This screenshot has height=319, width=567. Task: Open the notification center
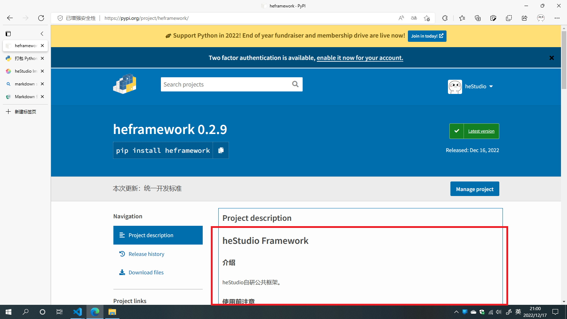coord(556,312)
